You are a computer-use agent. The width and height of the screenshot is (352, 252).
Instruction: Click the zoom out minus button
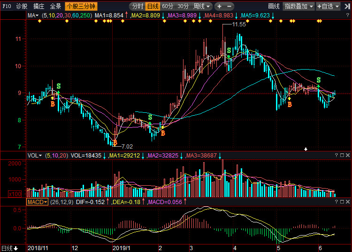point(229,7)
